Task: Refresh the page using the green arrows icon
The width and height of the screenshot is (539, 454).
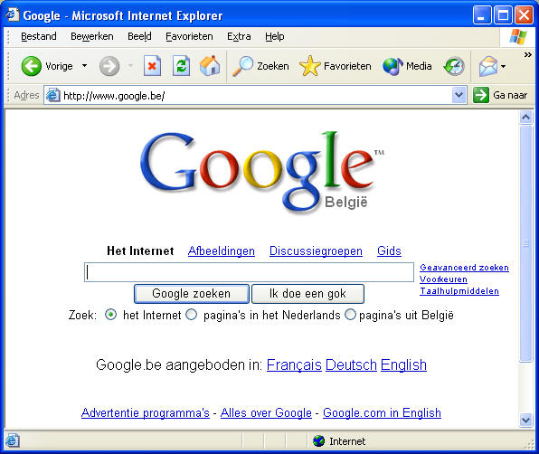Action: coord(181,66)
